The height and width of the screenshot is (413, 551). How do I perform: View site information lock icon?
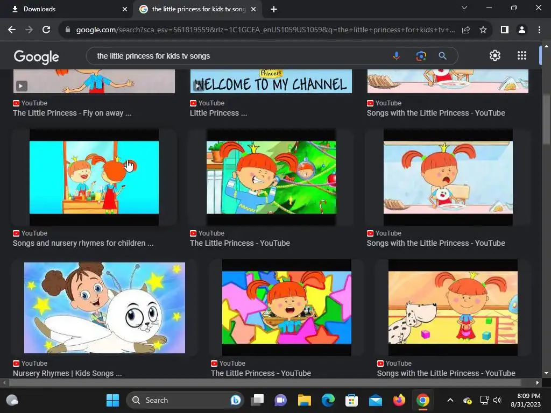click(68, 30)
